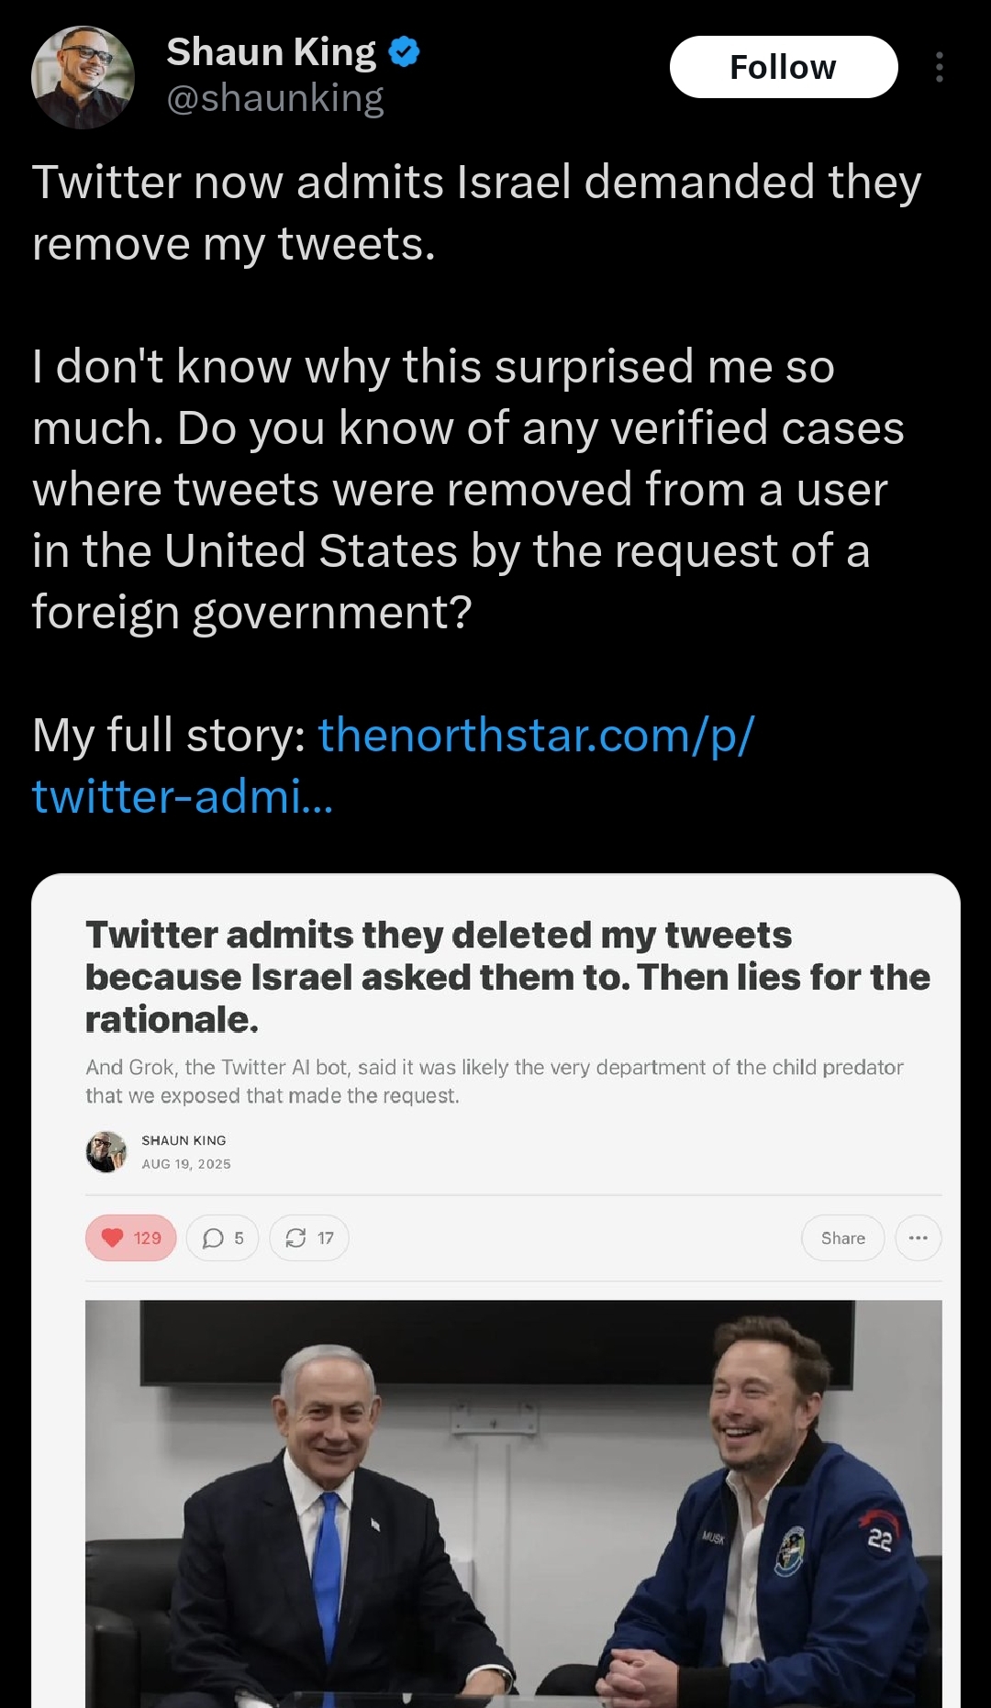
Task: Tap the truncated twitter-admi… link text
Action: 183,796
